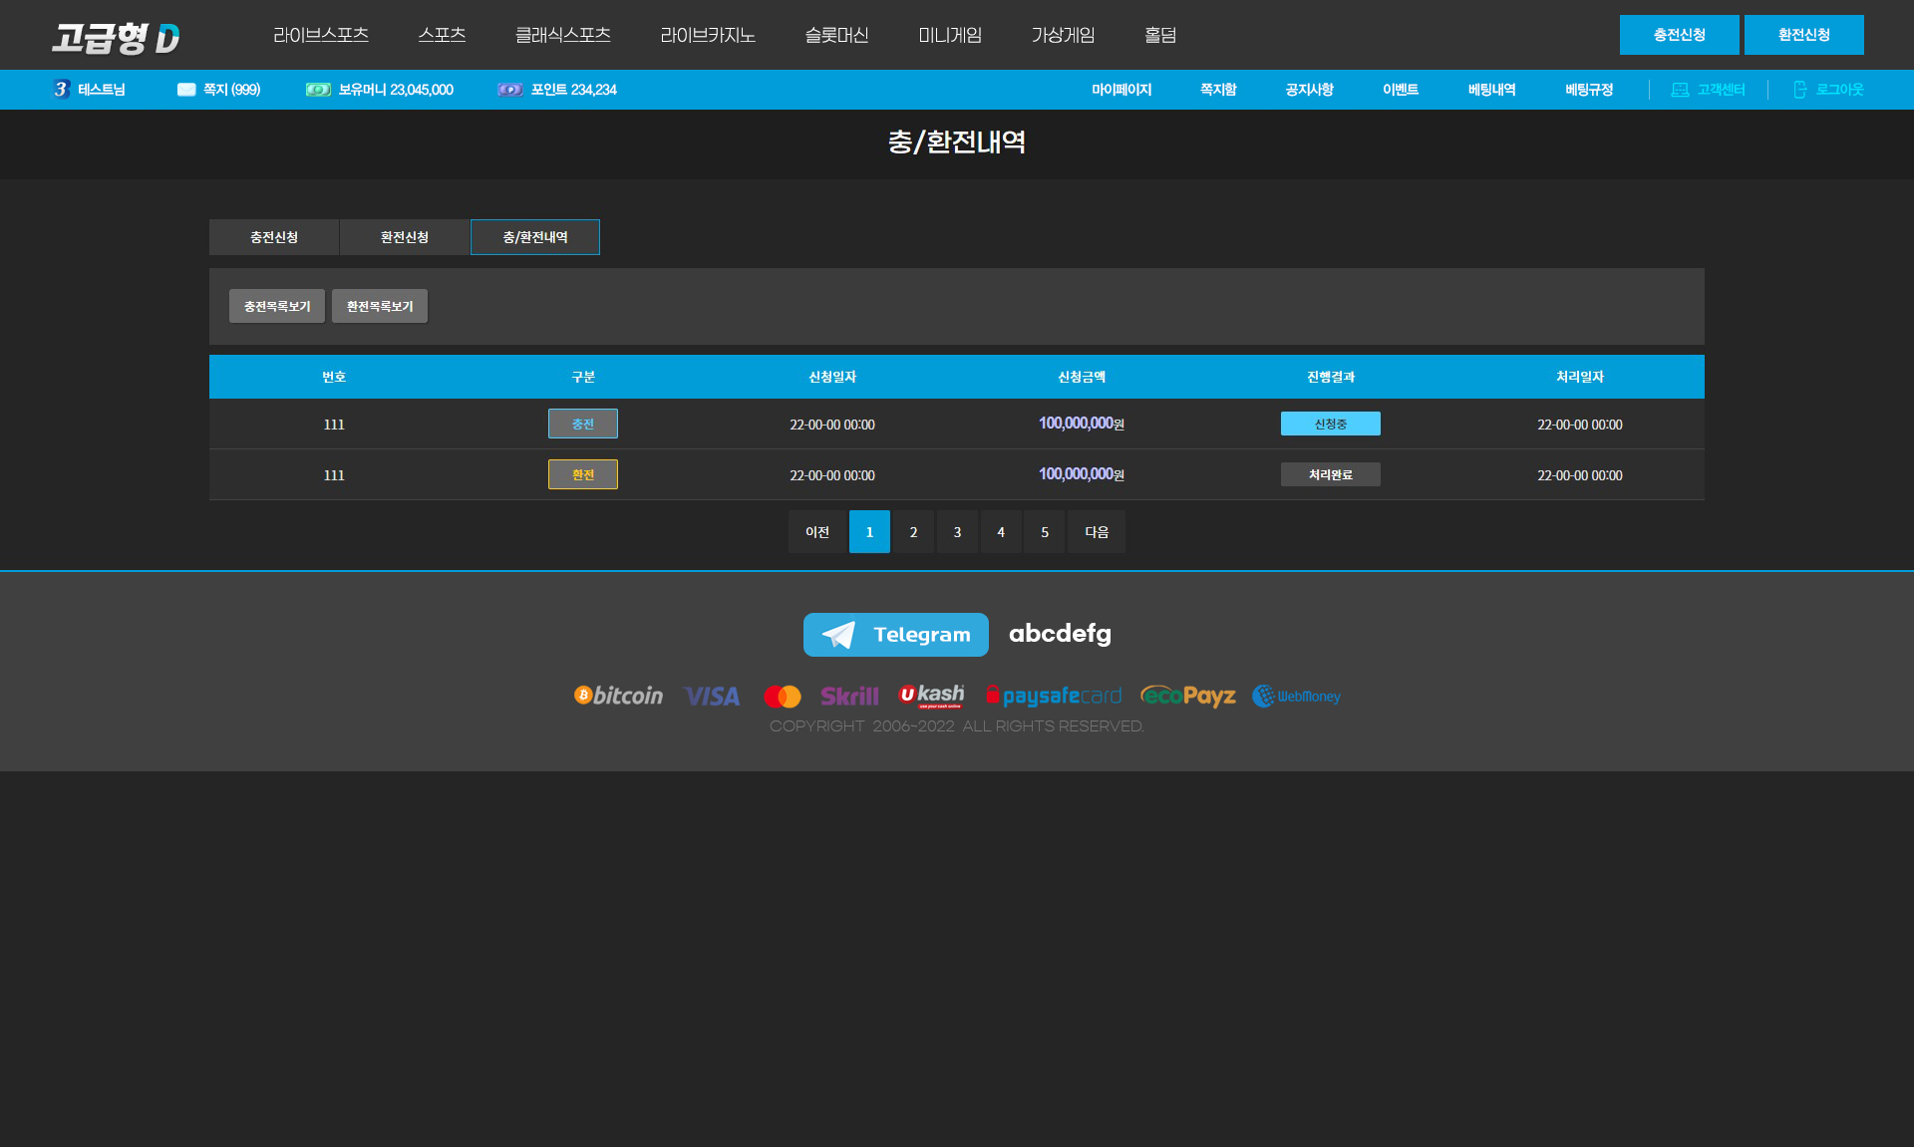The image size is (1914, 1147).
Task: Click the Mastercard circles logo
Action: (783, 697)
